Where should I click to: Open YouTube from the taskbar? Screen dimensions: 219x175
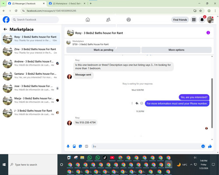coord(112,157)
